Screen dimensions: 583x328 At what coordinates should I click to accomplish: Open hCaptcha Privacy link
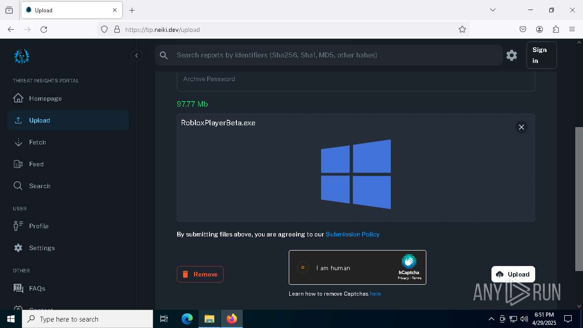[403, 278]
